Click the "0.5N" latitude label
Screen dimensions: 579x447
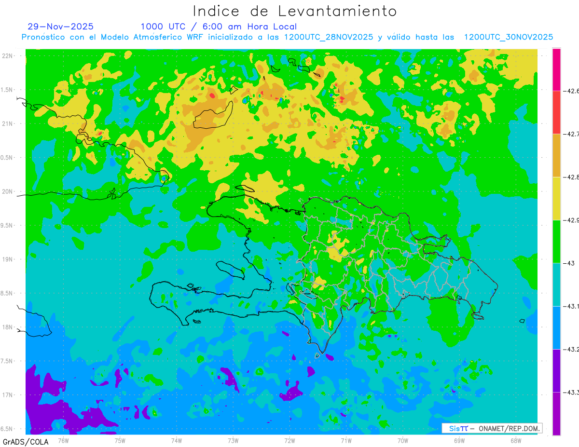click(x=7, y=158)
